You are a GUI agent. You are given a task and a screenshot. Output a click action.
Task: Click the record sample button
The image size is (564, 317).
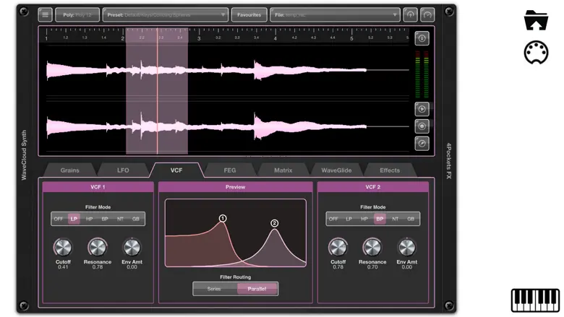(x=422, y=126)
